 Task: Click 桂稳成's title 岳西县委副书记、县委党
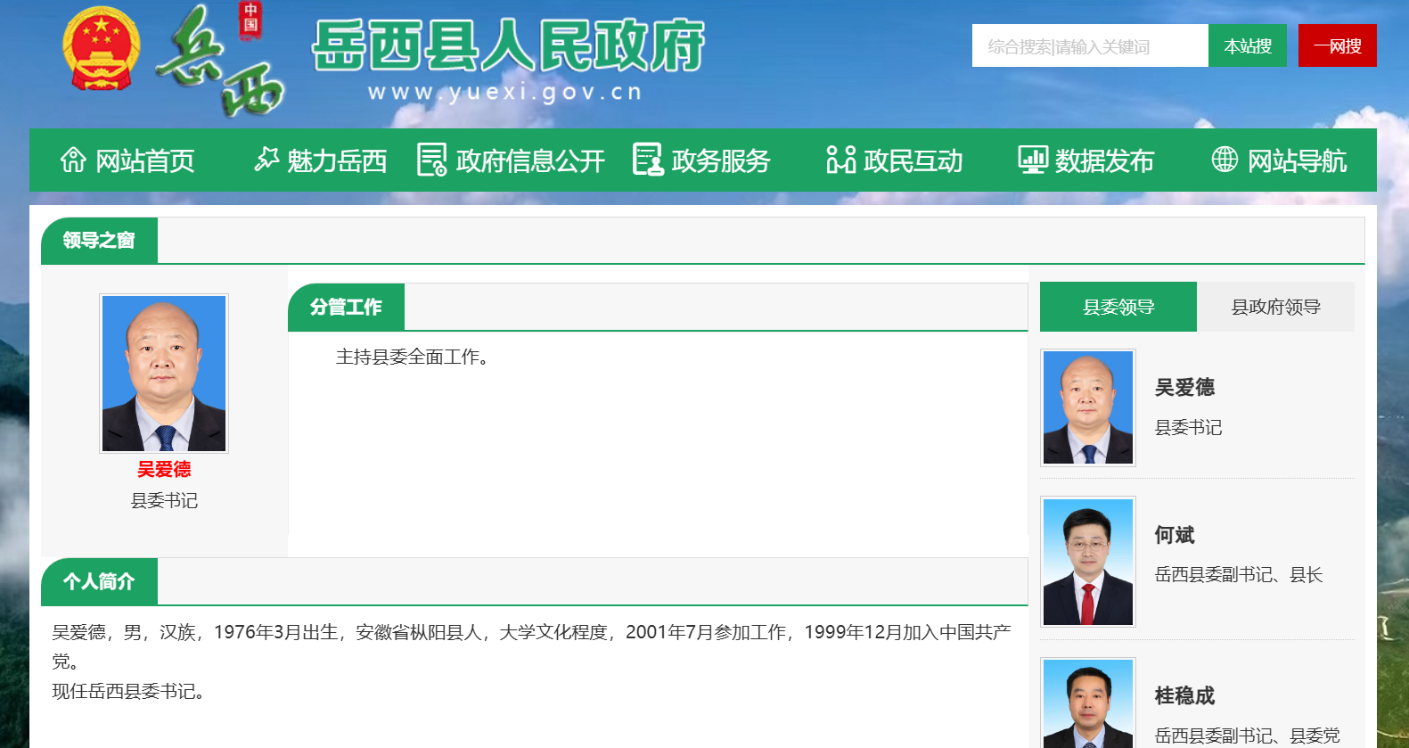pos(1248,736)
